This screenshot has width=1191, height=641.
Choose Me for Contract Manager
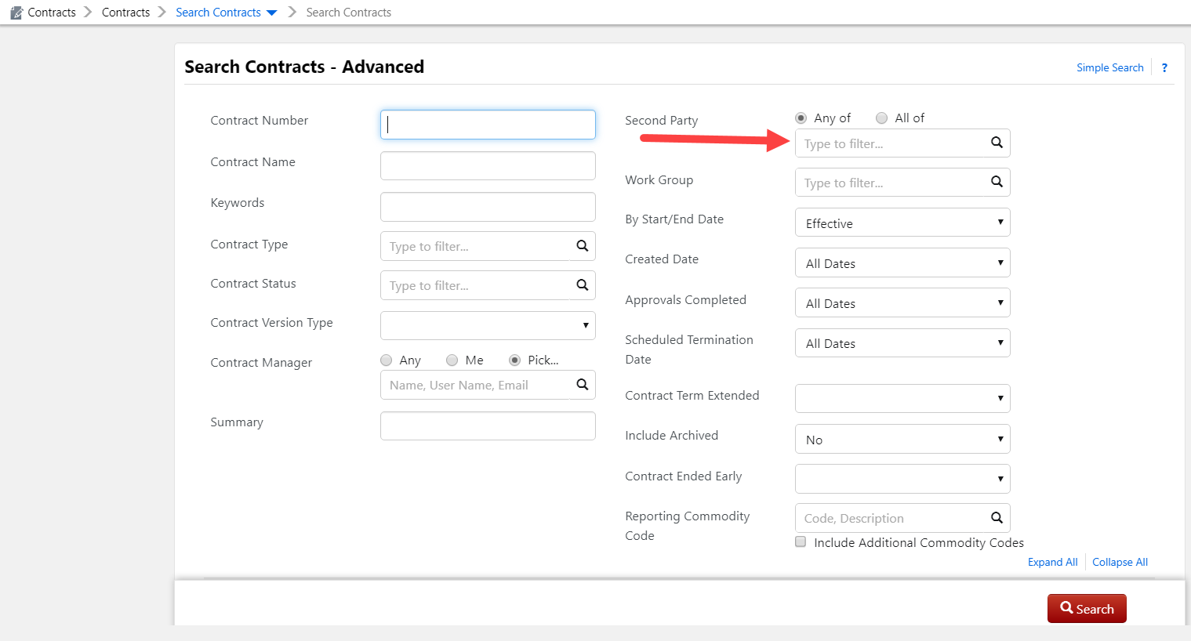pyautogui.click(x=452, y=360)
